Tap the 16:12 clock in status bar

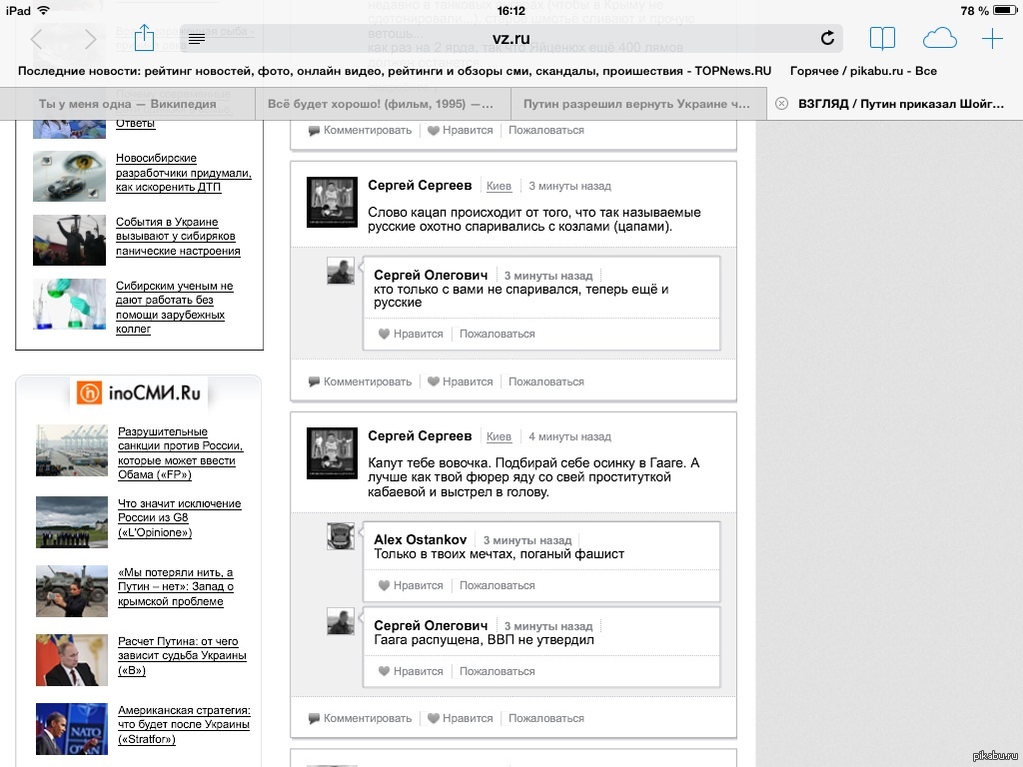point(511,10)
